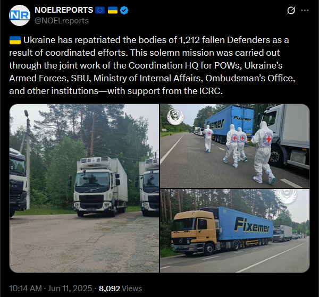
Task: Open the yellow Fixemer truck photo
Action: [235, 231]
